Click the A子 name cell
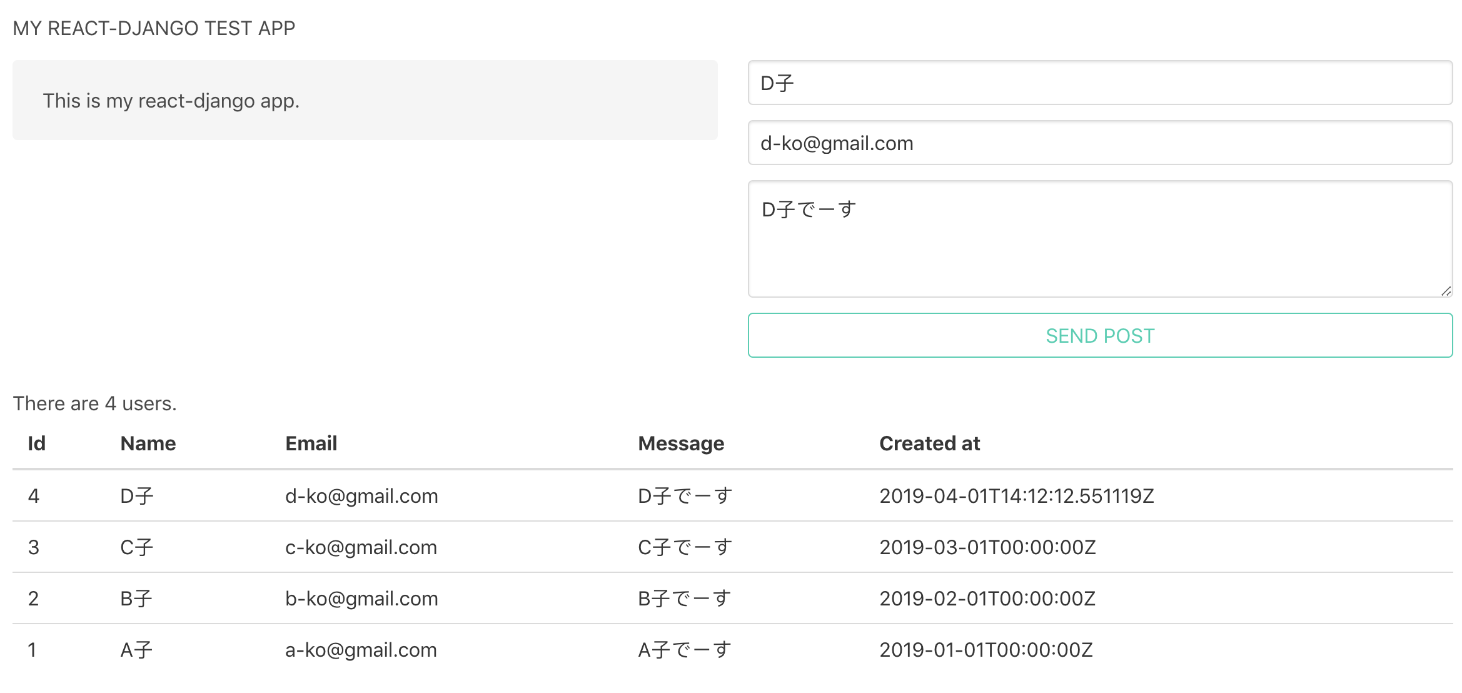The width and height of the screenshot is (1462, 693). pos(136,650)
